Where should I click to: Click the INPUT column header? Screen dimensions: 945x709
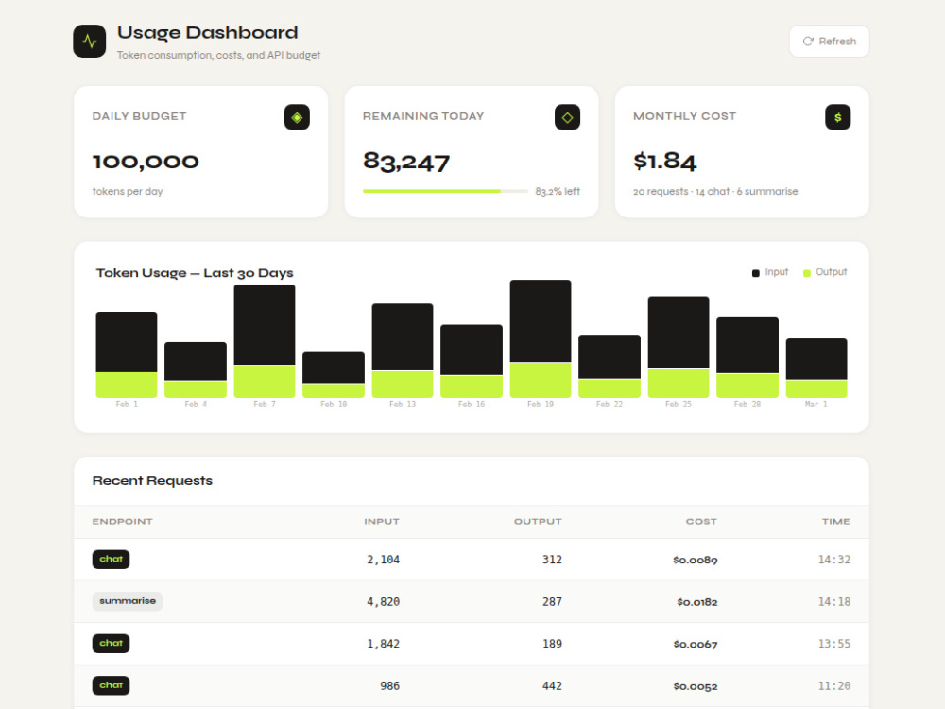point(382,522)
